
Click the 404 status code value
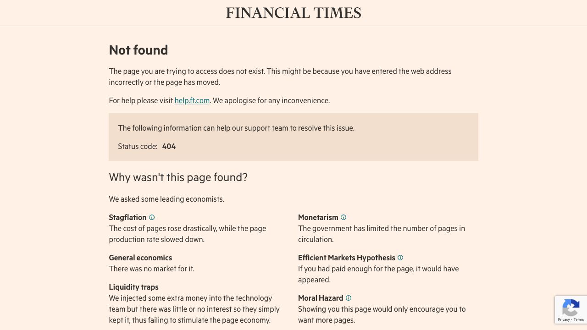tap(169, 146)
